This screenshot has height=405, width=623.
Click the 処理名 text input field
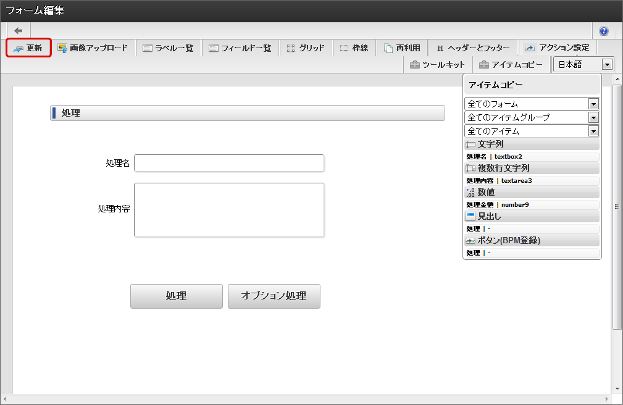pyautogui.click(x=228, y=163)
